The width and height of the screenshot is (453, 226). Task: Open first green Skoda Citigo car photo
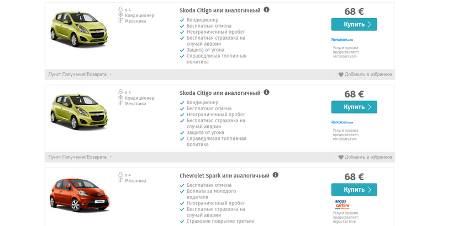tap(77, 31)
